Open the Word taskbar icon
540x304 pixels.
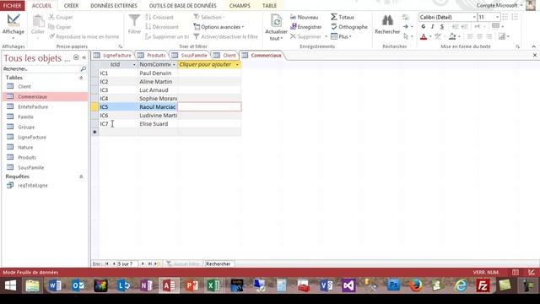pyautogui.click(x=55, y=285)
